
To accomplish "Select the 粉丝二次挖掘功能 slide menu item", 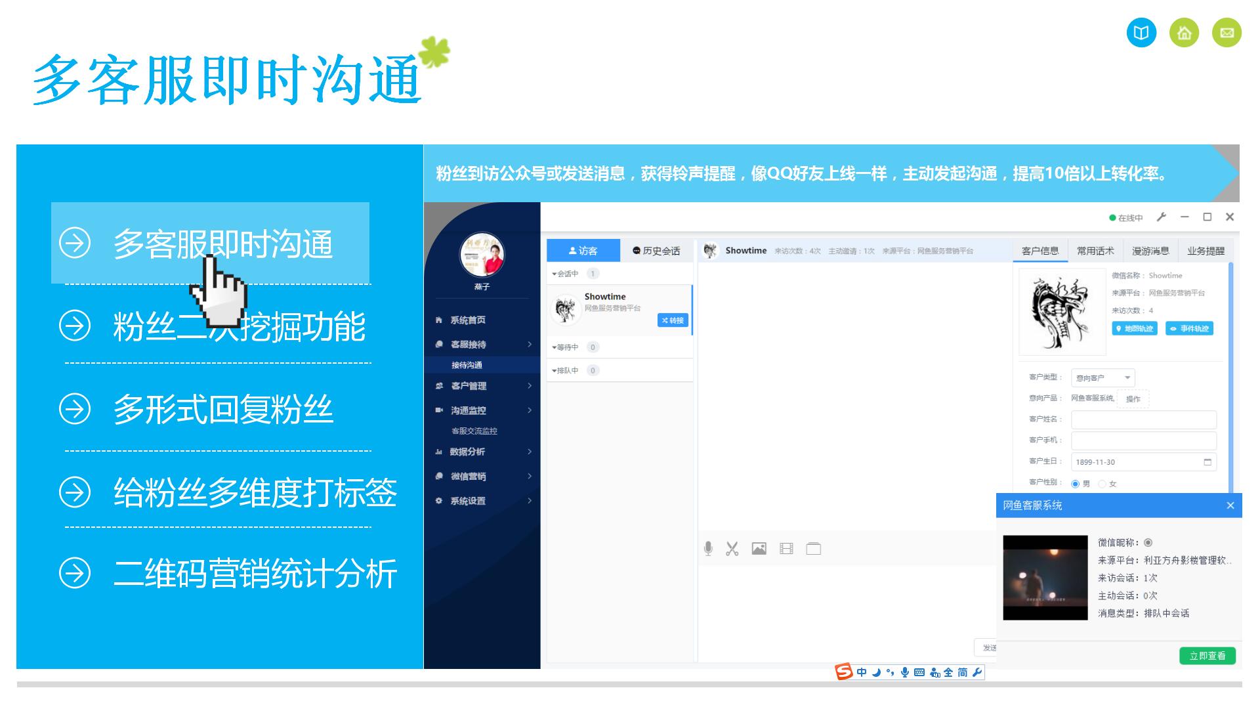I will pyautogui.click(x=239, y=326).
